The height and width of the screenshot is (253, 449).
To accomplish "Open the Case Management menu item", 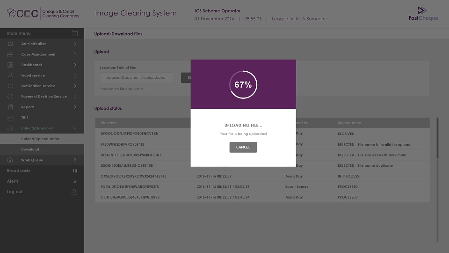I will coord(42,54).
